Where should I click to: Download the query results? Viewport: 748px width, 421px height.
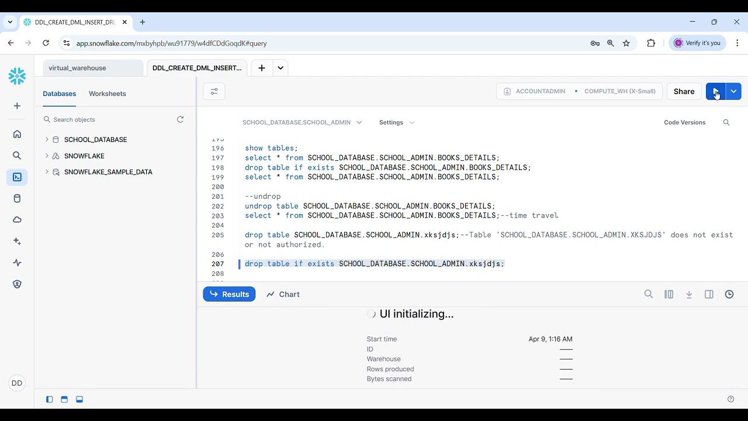(x=689, y=294)
